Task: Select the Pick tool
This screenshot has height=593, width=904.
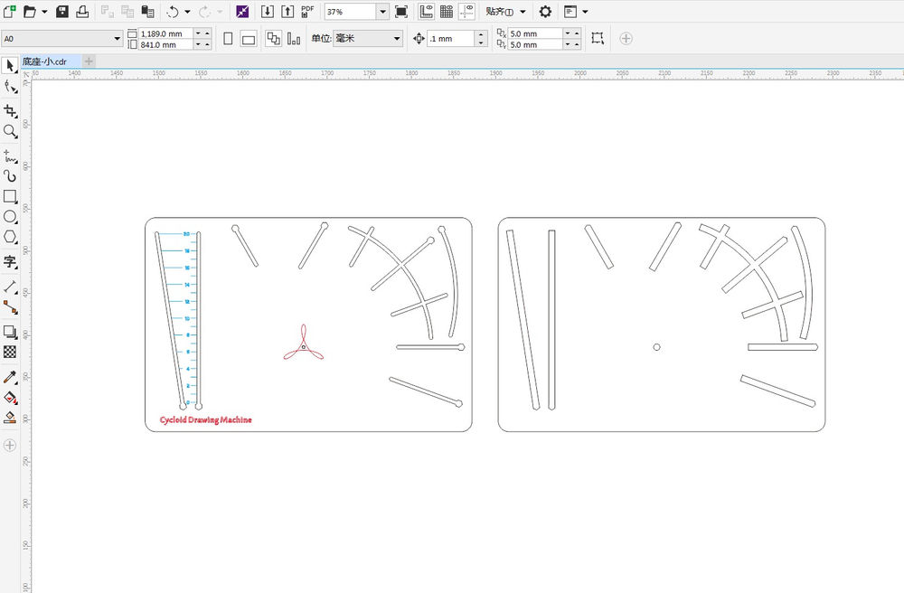Action: 11,66
